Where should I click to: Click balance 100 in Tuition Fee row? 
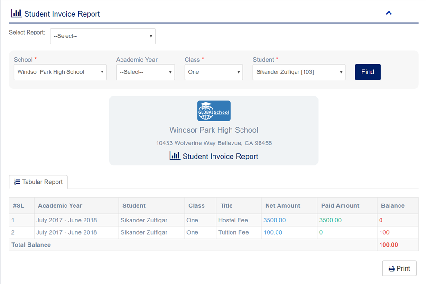click(384, 232)
